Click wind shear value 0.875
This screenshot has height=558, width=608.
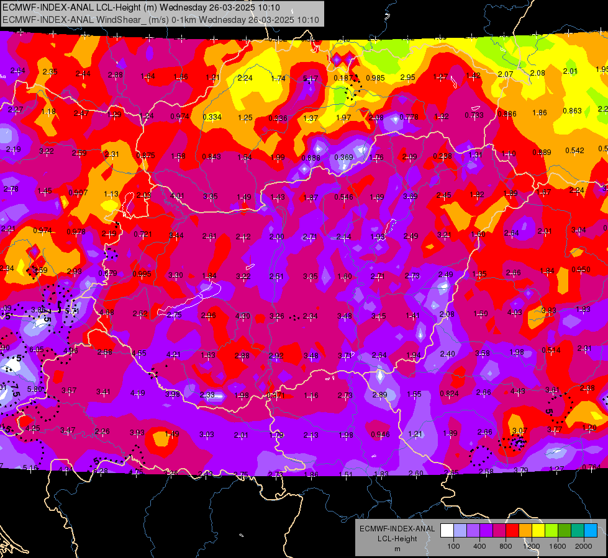tap(146, 155)
